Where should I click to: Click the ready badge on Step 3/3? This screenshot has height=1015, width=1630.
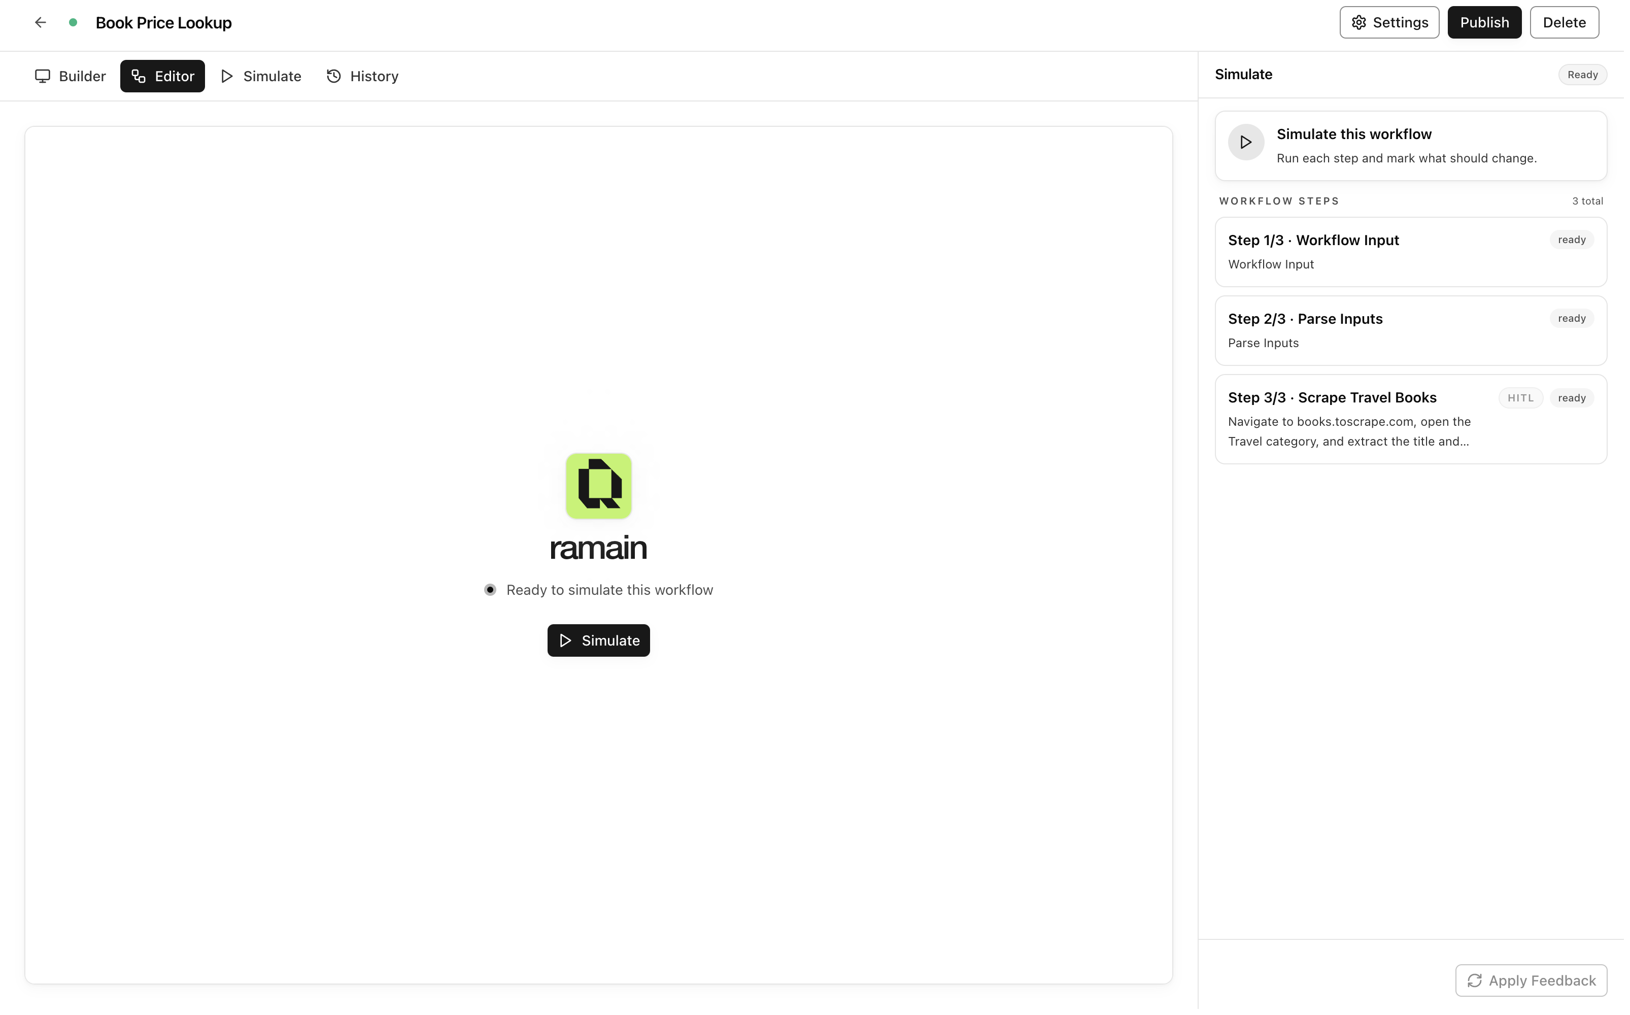click(x=1578, y=399)
